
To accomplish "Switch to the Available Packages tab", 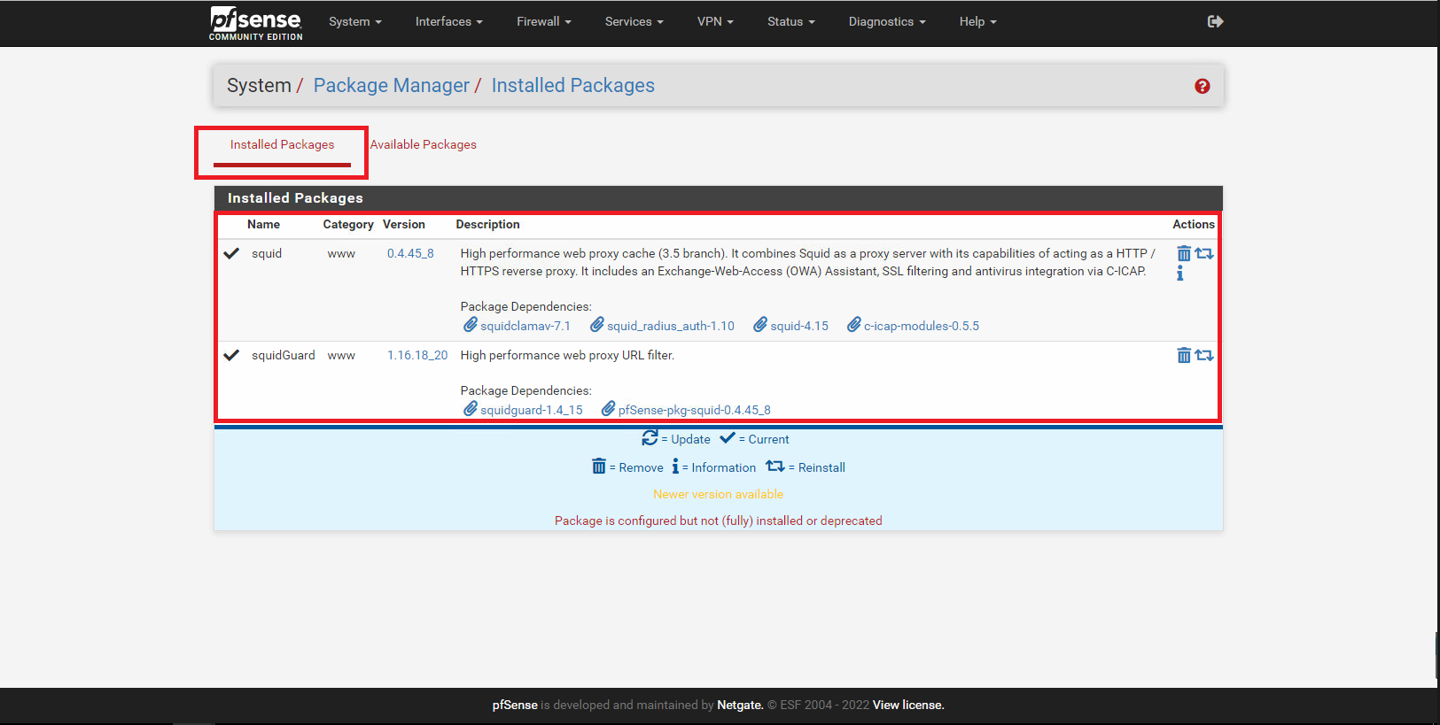I will [x=423, y=144].
